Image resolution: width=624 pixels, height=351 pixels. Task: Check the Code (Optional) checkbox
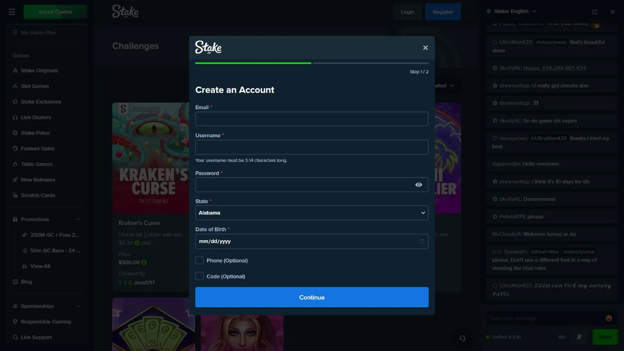click(199, 276)
